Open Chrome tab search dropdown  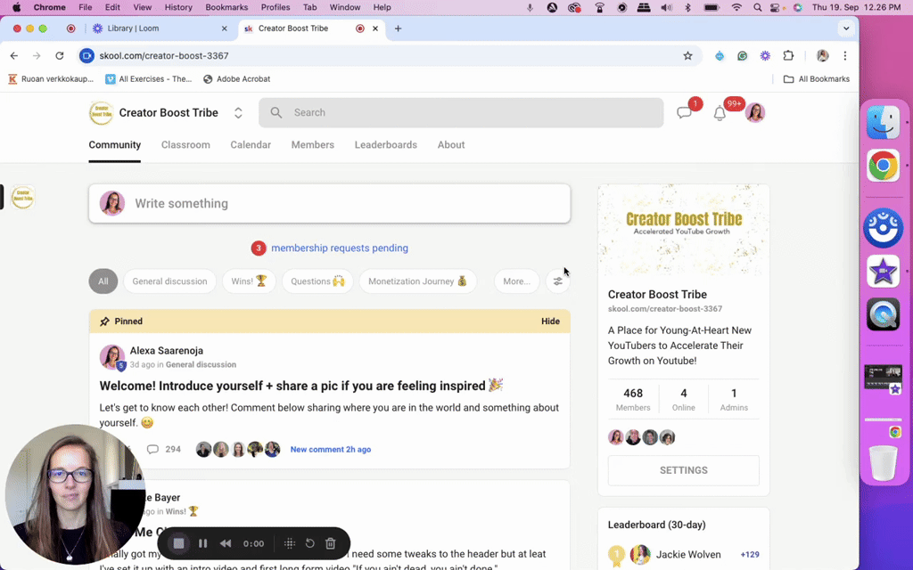846,28
